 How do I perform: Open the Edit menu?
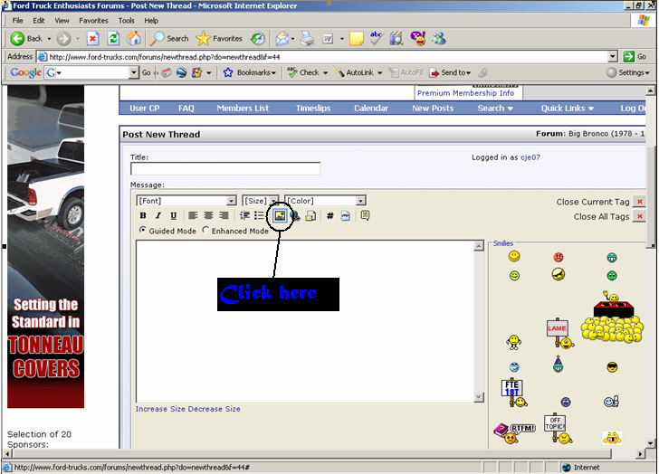[x=39, y=21]
